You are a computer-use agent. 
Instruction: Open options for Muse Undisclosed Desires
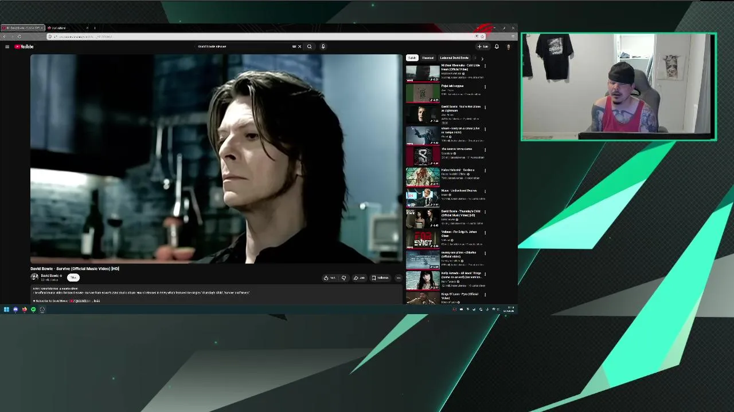tap(485, 191)
